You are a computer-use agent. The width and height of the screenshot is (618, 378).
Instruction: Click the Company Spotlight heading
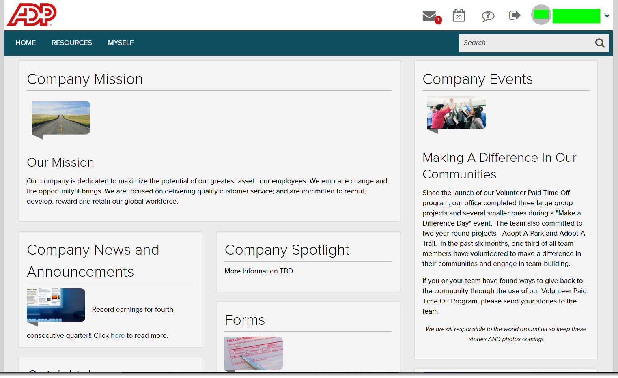click(287, 250)
